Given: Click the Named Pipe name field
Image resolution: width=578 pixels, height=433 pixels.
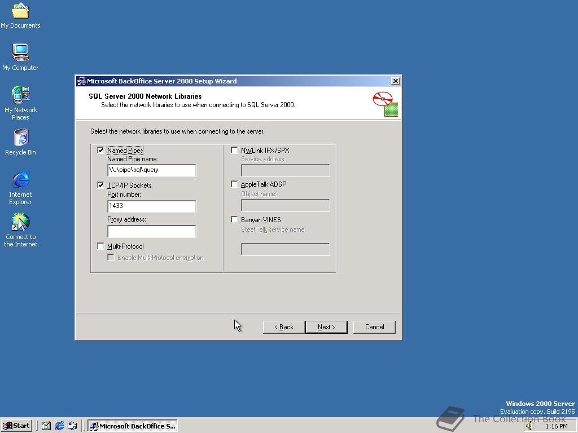Looking at the screenshot, I should [x=151, y=170].
